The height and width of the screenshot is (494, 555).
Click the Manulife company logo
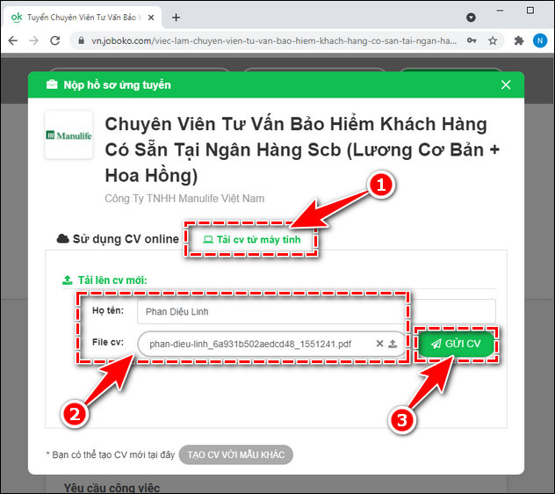coord(68,135)
